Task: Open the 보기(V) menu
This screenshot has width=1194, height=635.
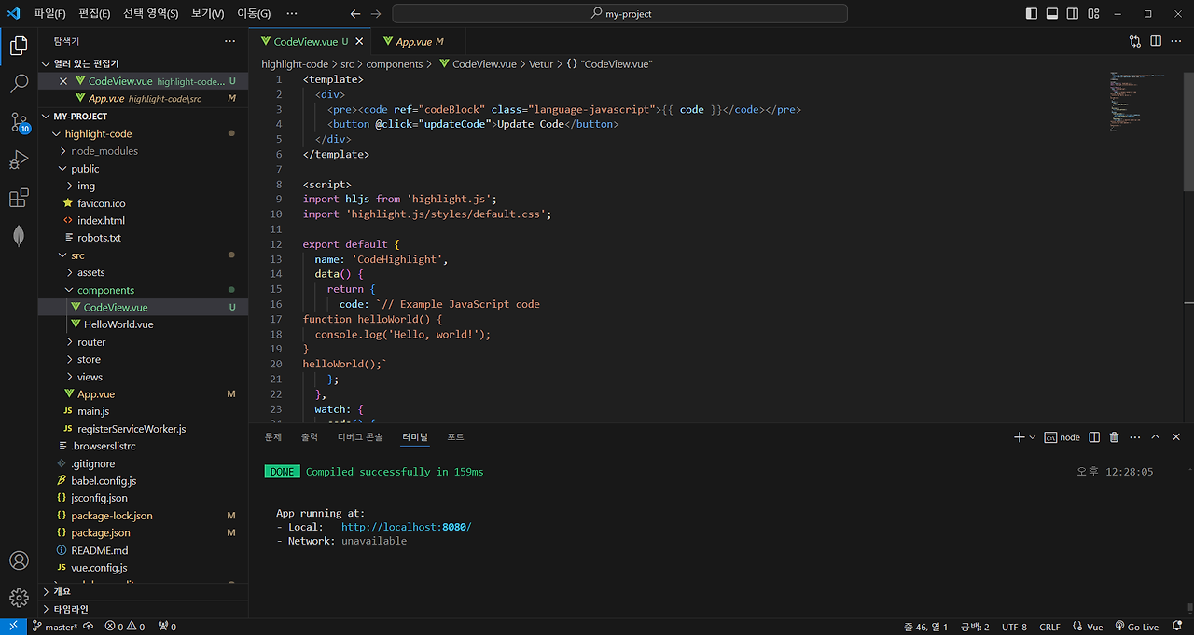Action: tap(207, 14)
